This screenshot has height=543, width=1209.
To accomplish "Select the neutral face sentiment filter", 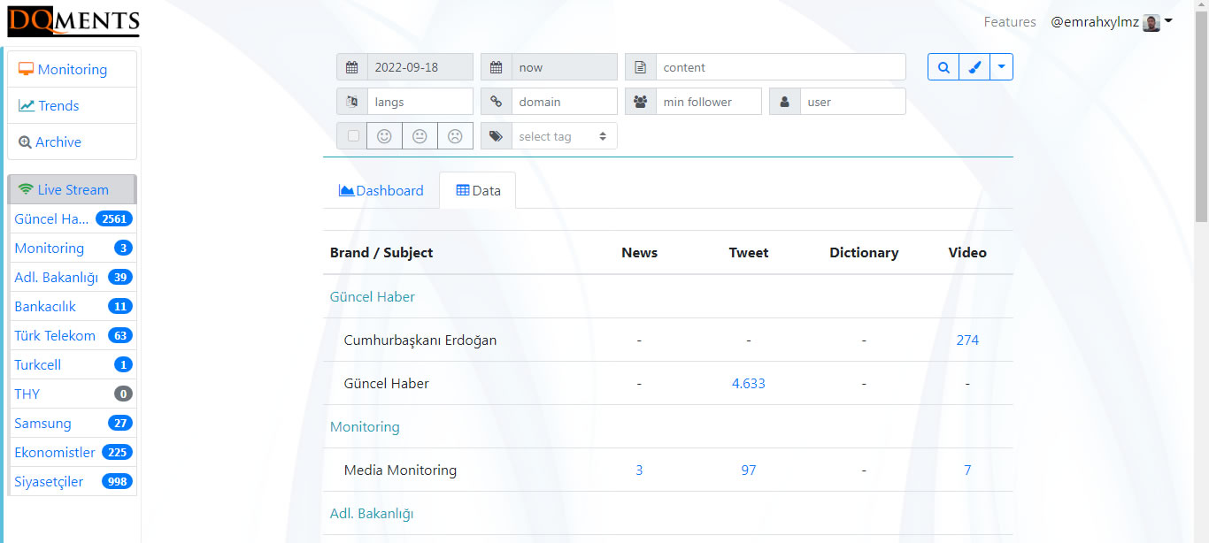I will pyautogui.click(x=420, y=136).
